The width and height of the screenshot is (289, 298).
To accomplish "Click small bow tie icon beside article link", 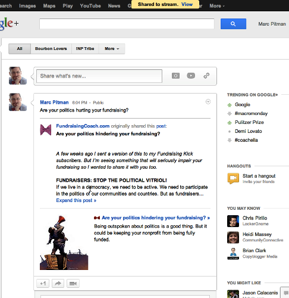I will pos(97,218).
